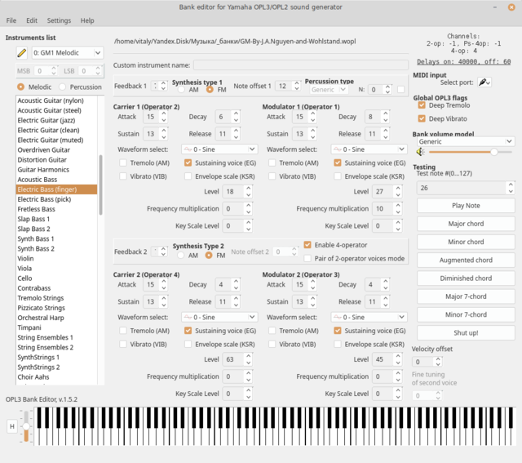The width and height of the screenshot is (522, 463).
Task: Enable Deep Tremolo checkbox
Action: click(x=422, y=105)
